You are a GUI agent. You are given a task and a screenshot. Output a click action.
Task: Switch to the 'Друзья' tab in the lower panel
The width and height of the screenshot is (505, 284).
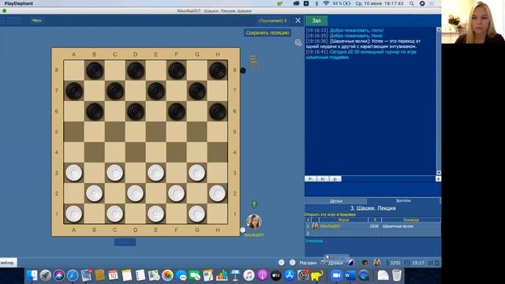pos(336,201)
